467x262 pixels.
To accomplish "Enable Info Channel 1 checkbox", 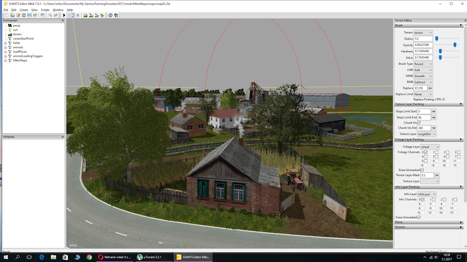I will 433,199.
